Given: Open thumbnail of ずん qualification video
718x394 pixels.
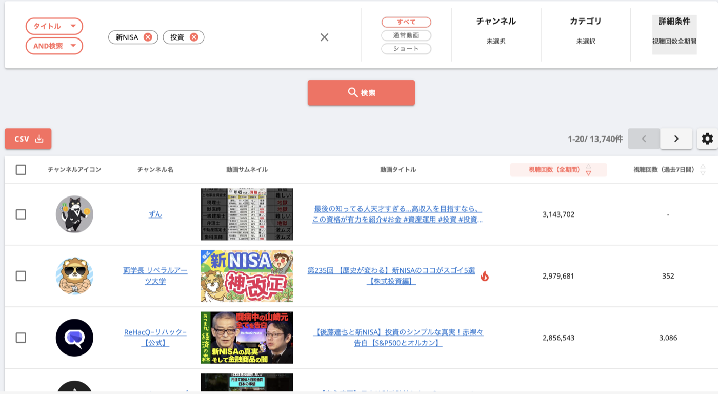Looking at the screenshot, I should (x=247, y=214).
